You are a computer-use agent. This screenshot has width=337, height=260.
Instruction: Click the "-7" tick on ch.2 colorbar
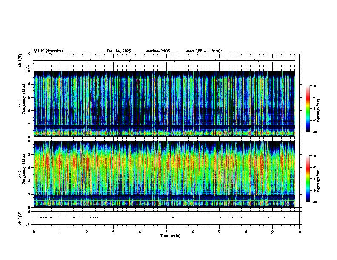click(314, 167)
